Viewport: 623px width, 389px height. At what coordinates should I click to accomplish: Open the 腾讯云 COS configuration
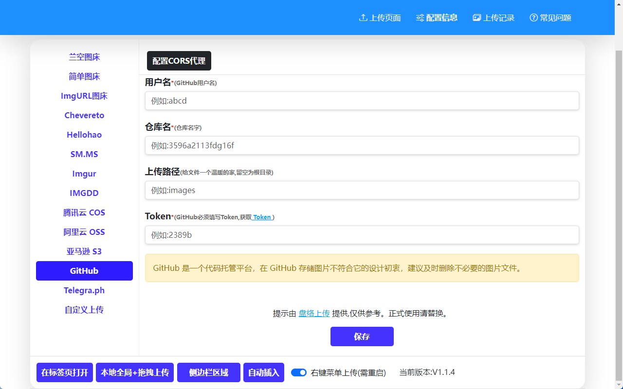pyautogui.click(x=84, y=212)
